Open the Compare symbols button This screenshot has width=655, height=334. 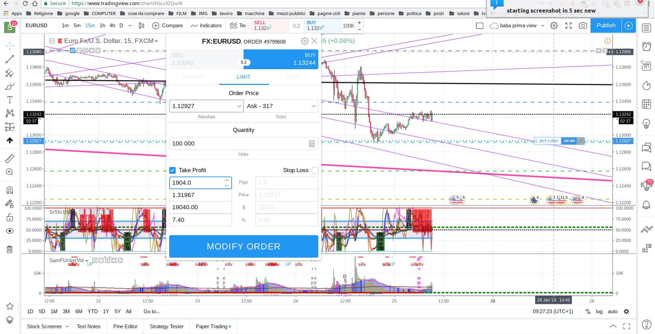tap(168, 26)
